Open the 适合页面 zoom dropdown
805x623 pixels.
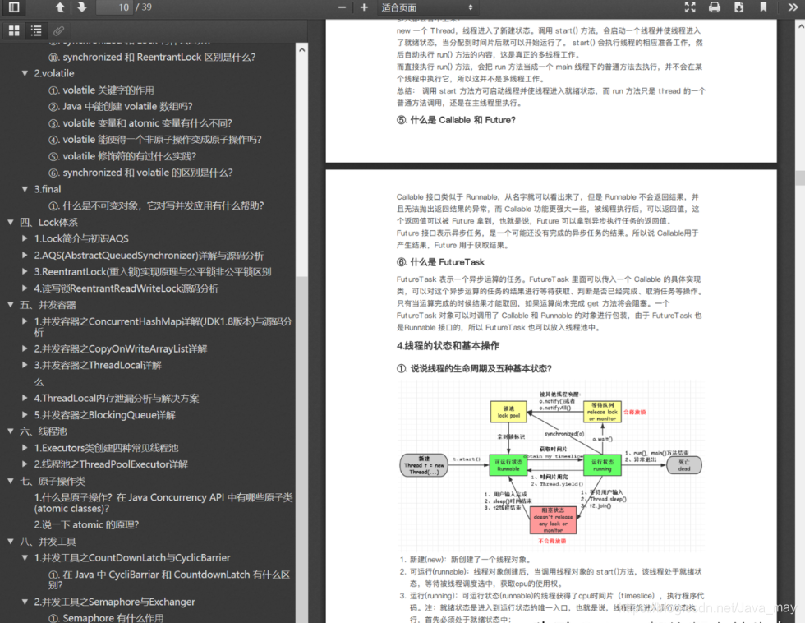click(426, 7)
